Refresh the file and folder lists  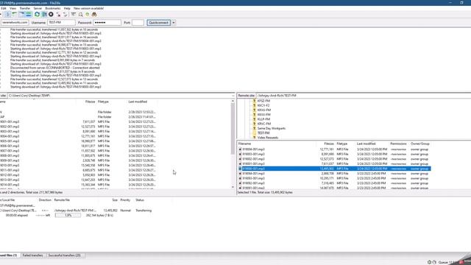tap(37, 14)
